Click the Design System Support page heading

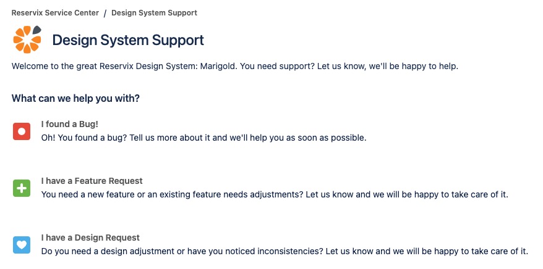[128, 40]
